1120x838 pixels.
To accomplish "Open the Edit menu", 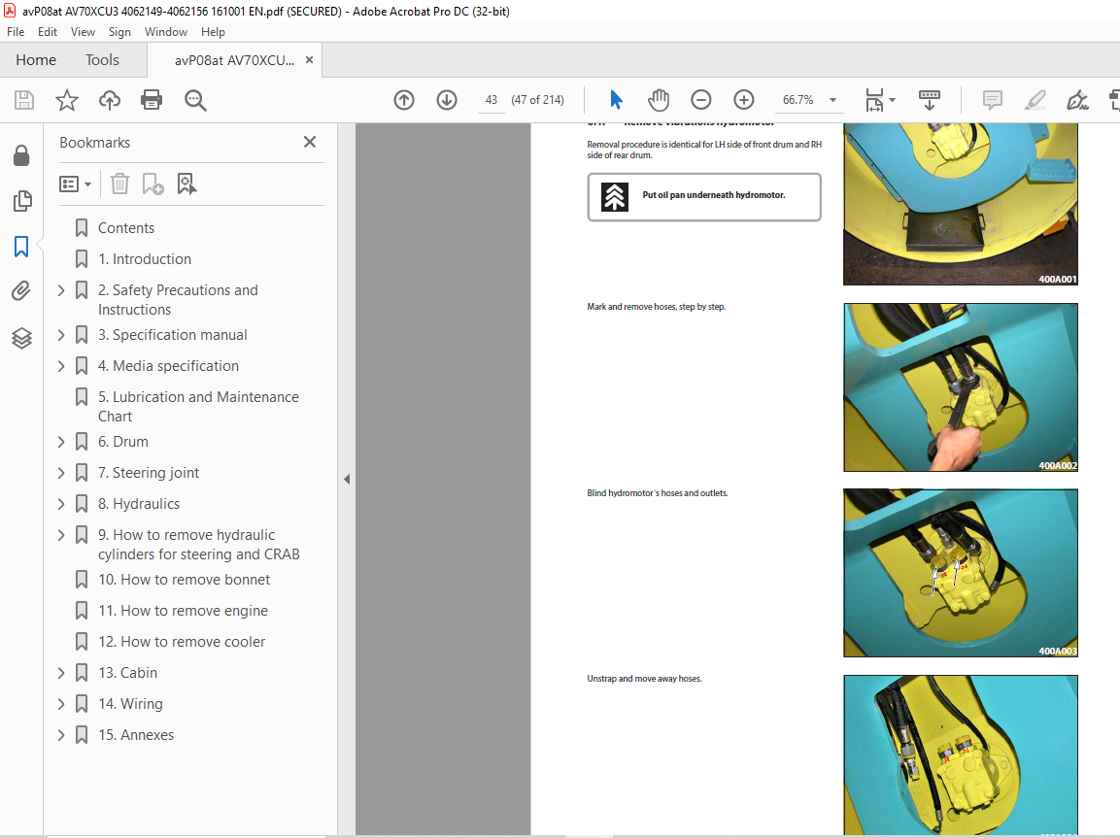I will tap(48, 32).
